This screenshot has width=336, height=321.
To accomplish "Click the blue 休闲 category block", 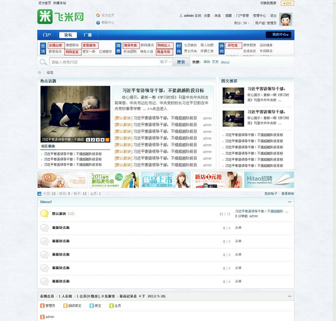I will point(222,49).
